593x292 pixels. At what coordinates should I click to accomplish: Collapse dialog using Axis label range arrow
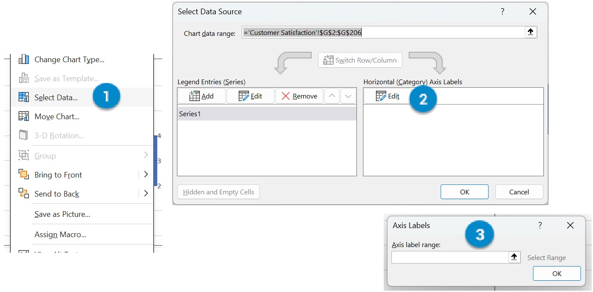tap(514, 257)
